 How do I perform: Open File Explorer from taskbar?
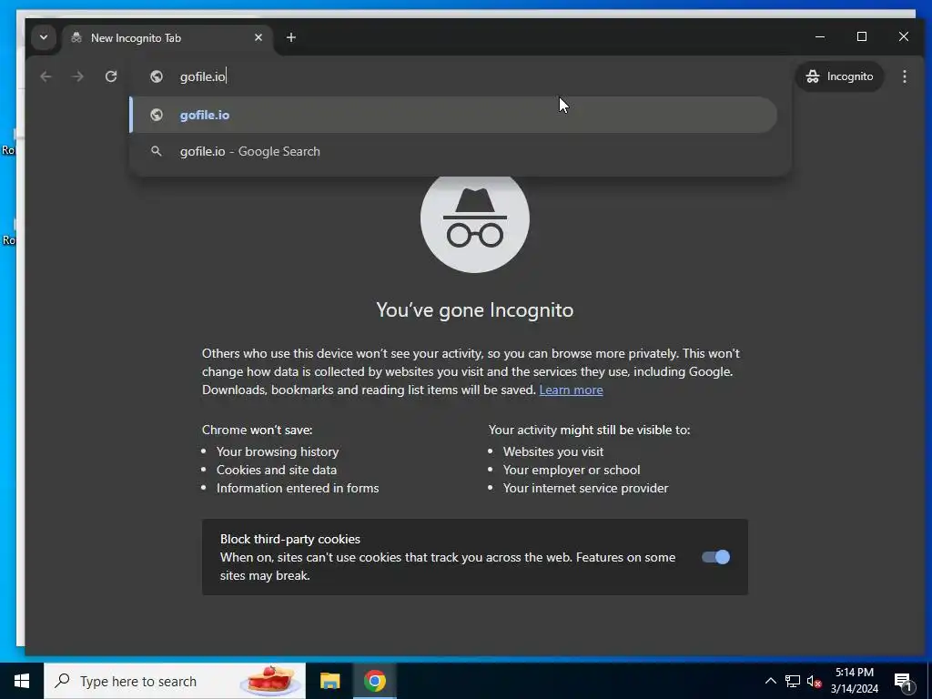point(329,681)
